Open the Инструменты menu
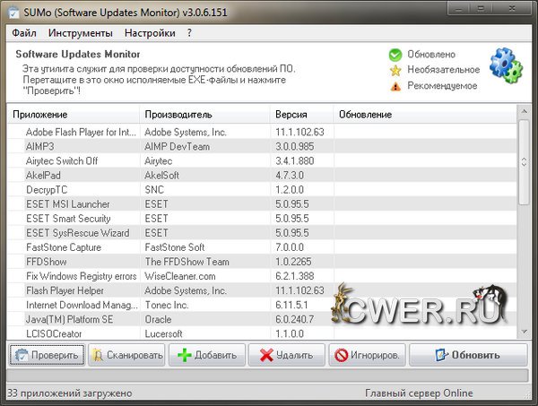The width and height of the screenshot is (538, 406). [x=81, y=33]
